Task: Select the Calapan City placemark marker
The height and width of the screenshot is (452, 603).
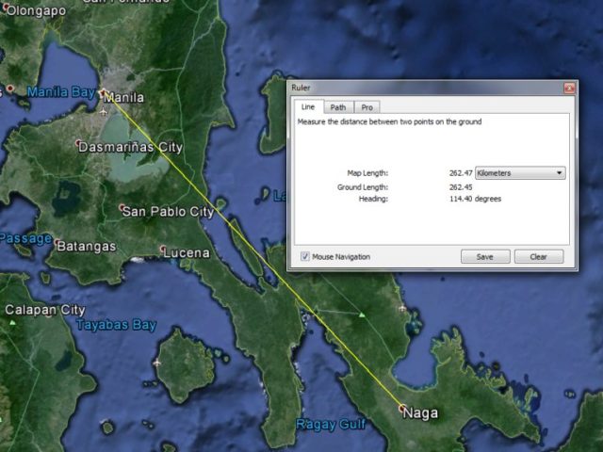Action: coord(3,308)
